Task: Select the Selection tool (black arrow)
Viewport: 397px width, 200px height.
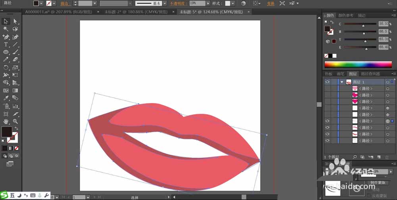Action: pyautogui.click(x=6, y=21)
